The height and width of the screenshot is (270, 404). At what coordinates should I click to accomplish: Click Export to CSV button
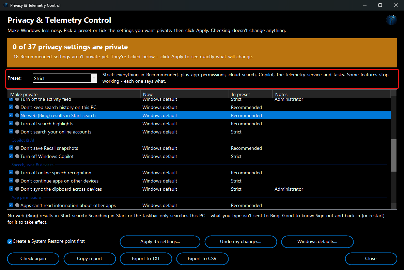click(202, 259)
